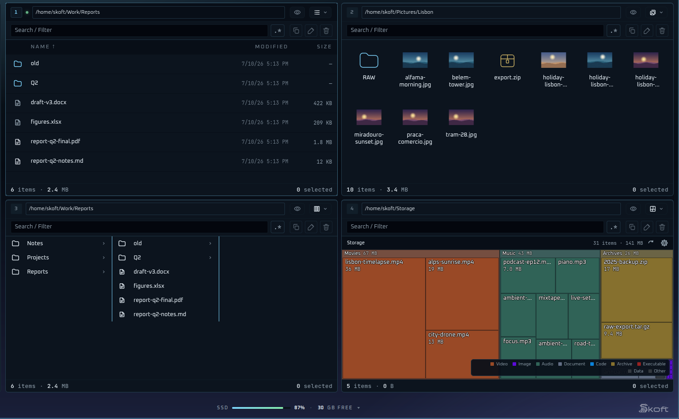Image resolution: width=679 pixels, height=419 pixels.
Task: Click the /home/skoft/Storage path field
Action: click(x=491, y=209)
